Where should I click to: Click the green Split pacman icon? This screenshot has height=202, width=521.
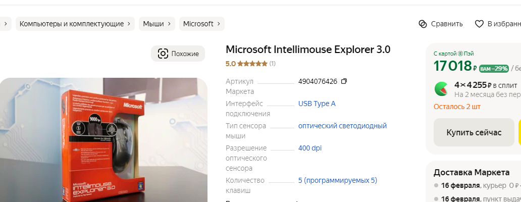click(x=442, y=89)
